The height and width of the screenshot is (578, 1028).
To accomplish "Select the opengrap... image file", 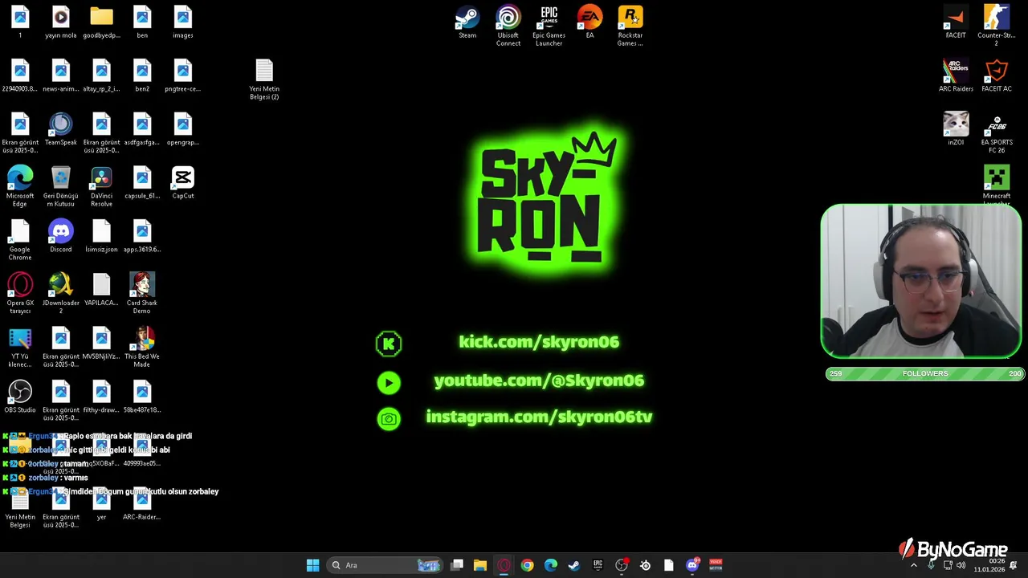I will pyautogui.click(x=183, y=129).
